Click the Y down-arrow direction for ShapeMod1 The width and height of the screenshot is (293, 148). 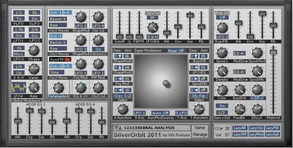click(x=118, y=56)
